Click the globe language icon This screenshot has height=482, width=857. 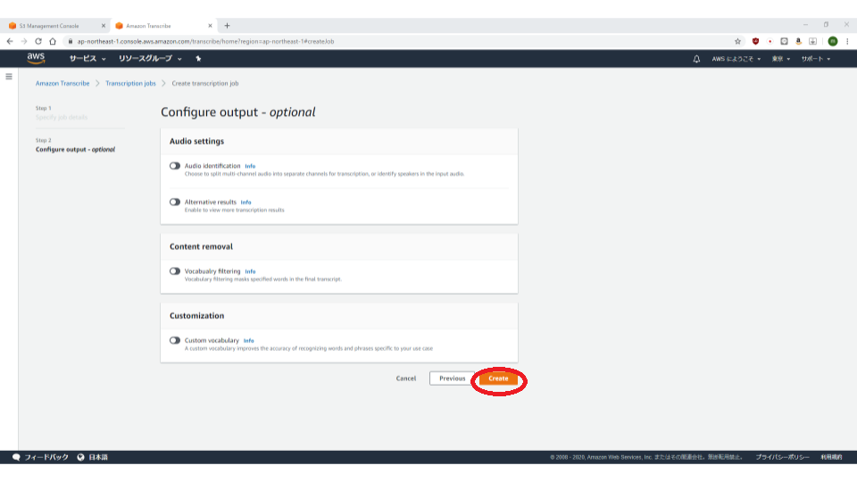81,457
